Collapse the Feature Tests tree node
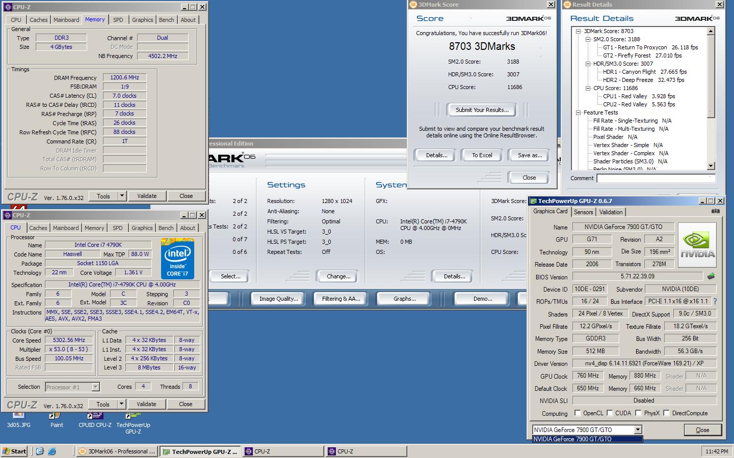Image resolution: width=734 pixels, height=458 pixels. pyautogui.click(x=579, y=112)
